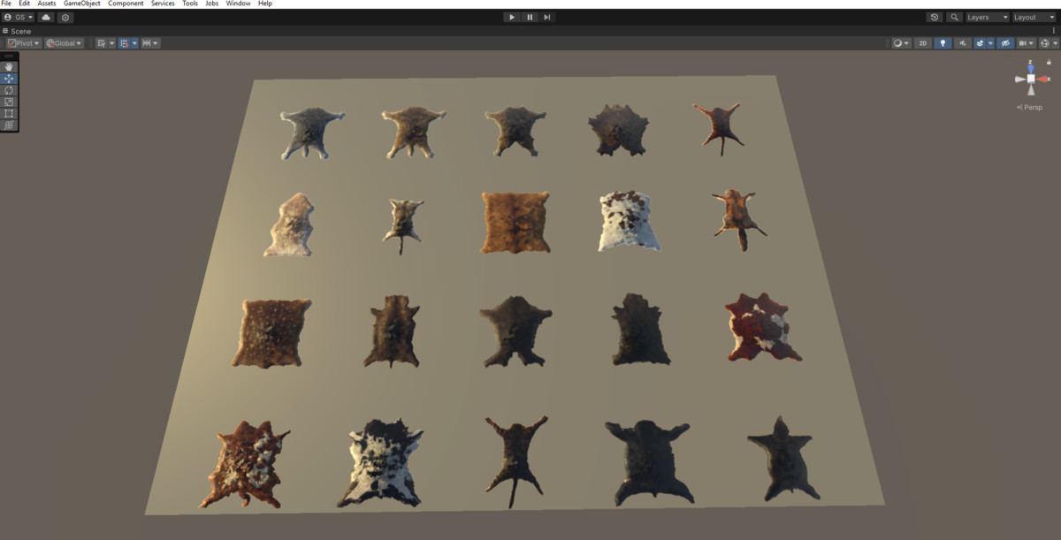Viewport: 1061px width, 540px height.
Task: Select the Scale tool
Action: pos(8,102)
